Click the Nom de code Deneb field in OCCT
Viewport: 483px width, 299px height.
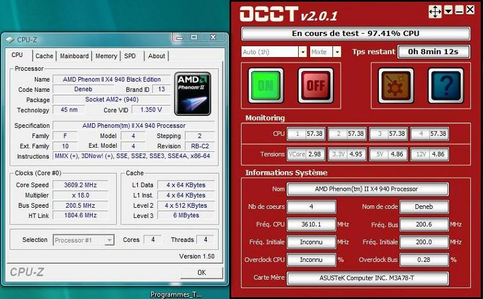click(x=424, y=207)
